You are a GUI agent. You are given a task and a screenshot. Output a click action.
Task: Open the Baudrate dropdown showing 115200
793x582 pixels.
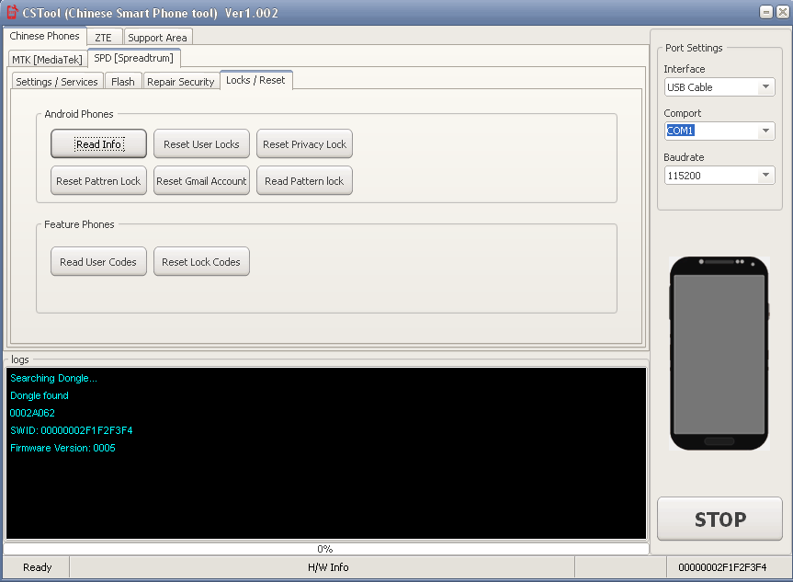tap(765, 176)
